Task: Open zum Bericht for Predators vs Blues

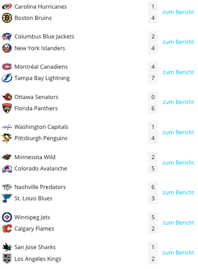Action: point(178,193)
